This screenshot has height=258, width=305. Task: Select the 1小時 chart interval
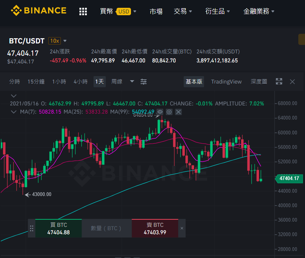tap(59, 82)
